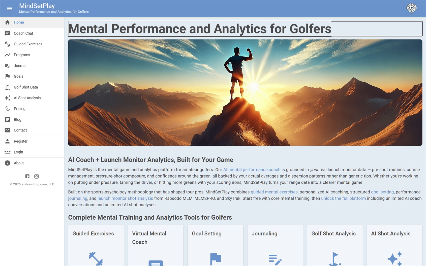
Task: Click the Goals flag icon in sidebar
Action: coord(8,76)
